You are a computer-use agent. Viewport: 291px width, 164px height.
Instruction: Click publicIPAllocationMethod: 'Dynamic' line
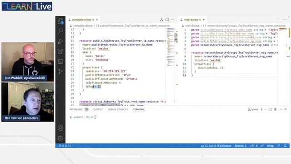[x=112, y=79]
